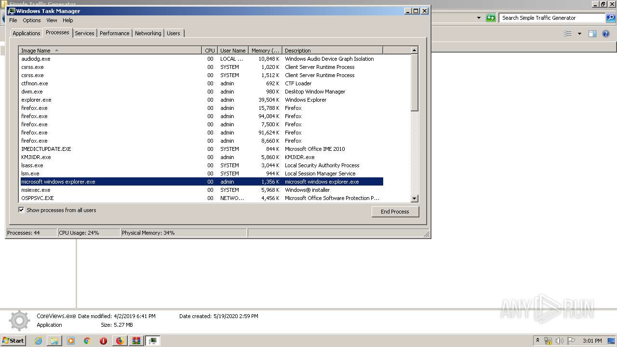
Task: Select the csrss.exe row using 1,020 K
Action: 201,67
